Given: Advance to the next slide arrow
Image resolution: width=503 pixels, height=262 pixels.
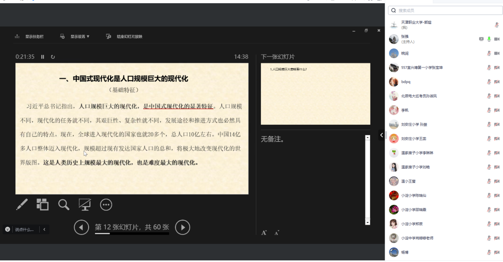Looking at the screenshot, I should pos(183,227).
